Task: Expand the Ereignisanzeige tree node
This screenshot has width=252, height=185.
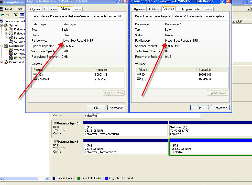Action: pos(6,30)
